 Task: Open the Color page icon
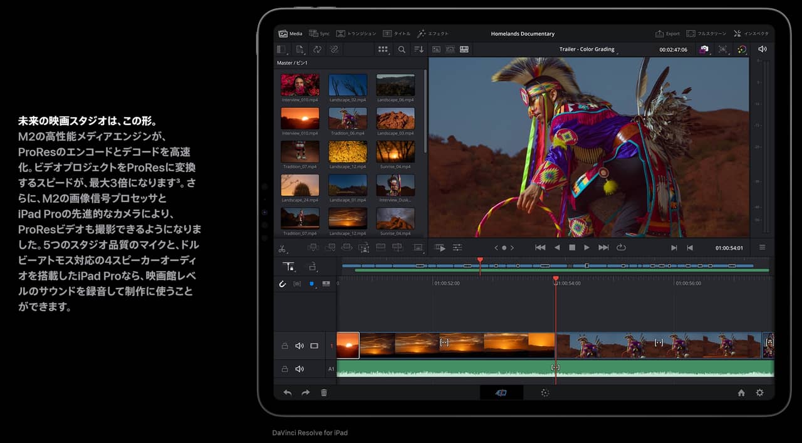544,393
